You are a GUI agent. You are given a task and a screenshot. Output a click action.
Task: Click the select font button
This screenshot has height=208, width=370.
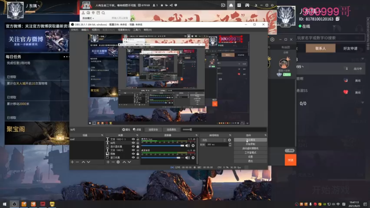click(x=153, y=129)
